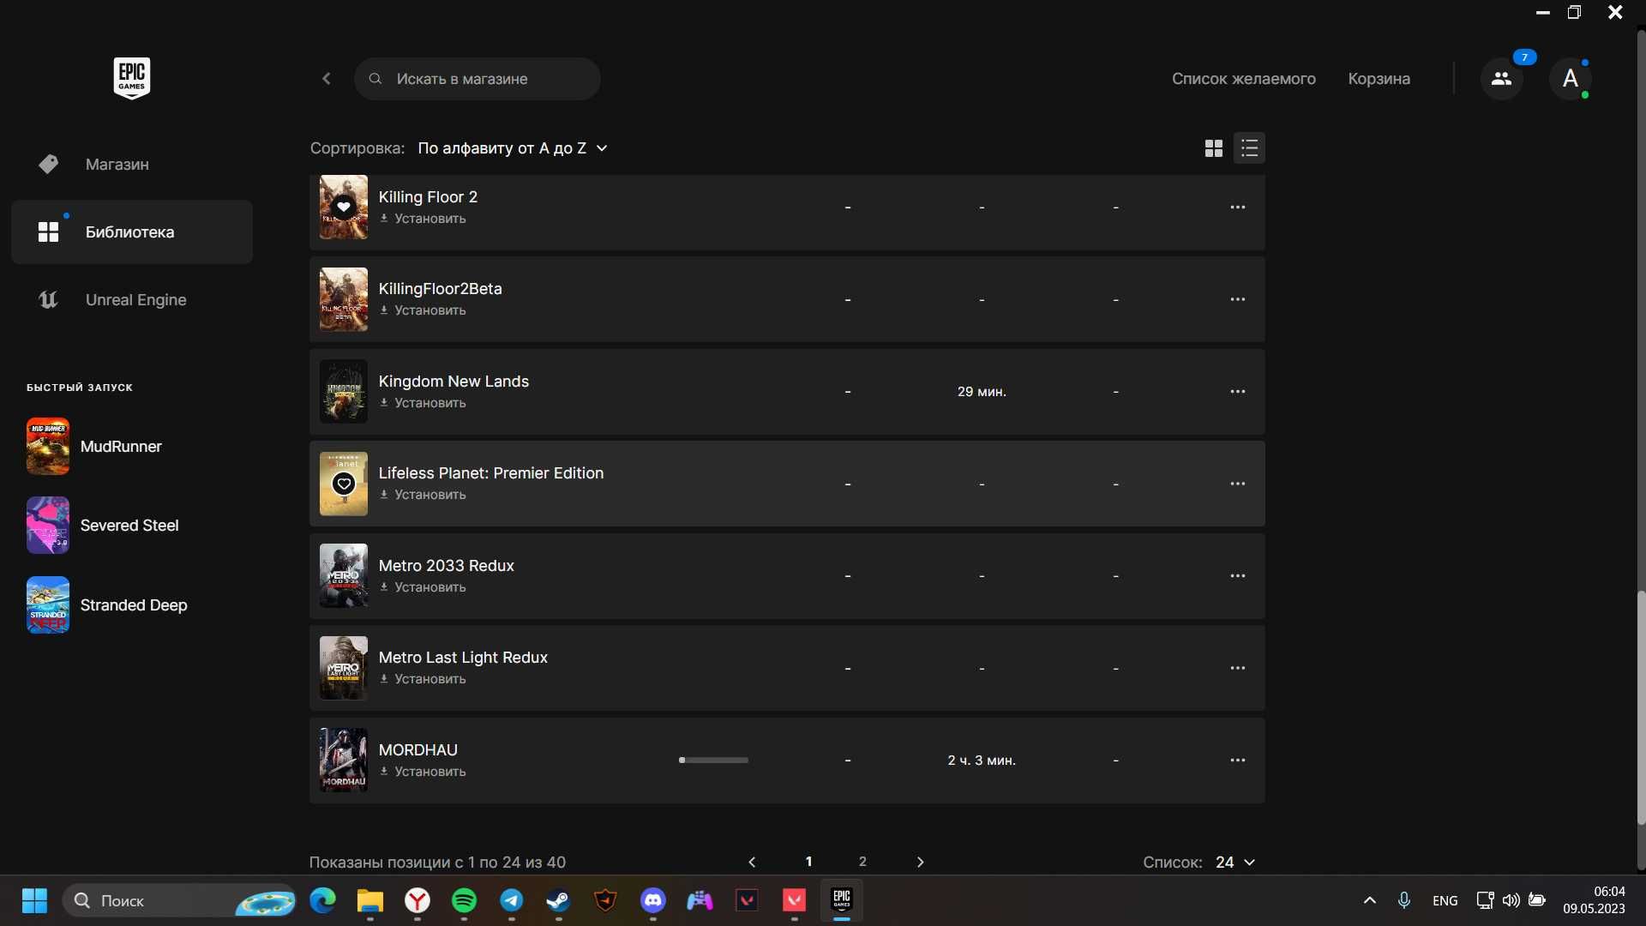Open more options for MORDHAU
This screenshot has height=926, width=1646.
coord(1238,760)
